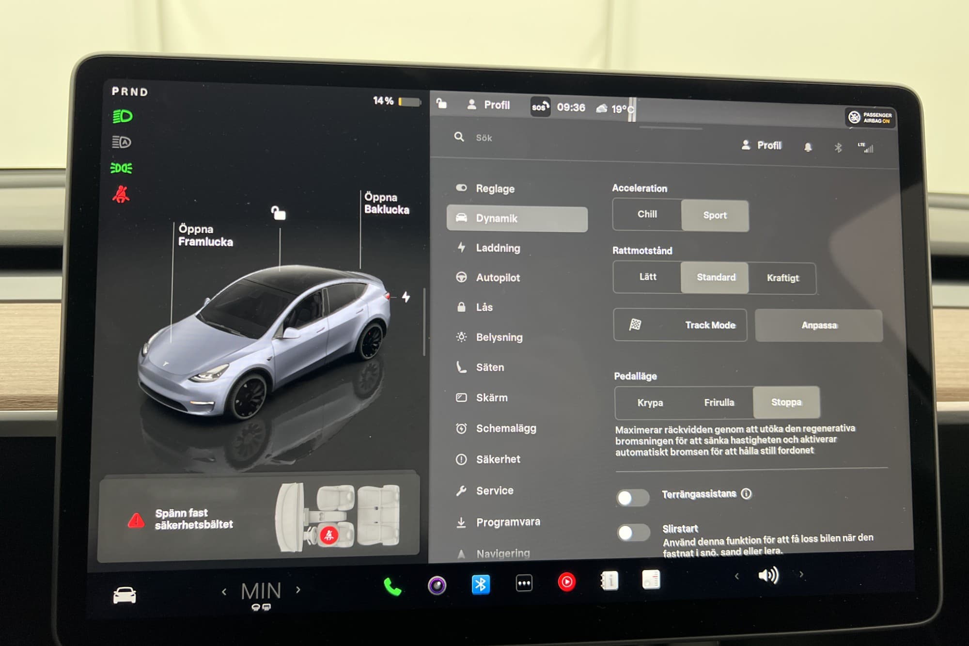Viewport: 969px width, 646px height.
Task: Open Profil dropdown in top status bar
Action: [x=488, y=105]
